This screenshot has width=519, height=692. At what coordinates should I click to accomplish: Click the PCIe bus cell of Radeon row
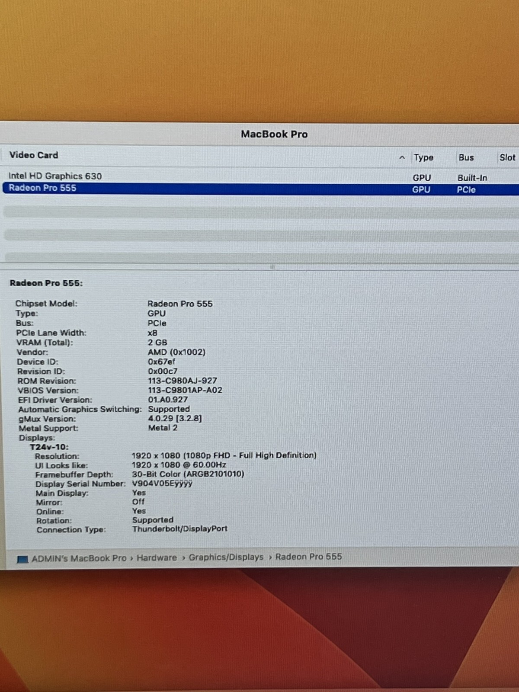pos(466,189)
